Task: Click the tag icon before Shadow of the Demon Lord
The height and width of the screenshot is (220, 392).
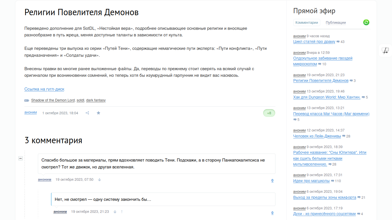Action: pos(27,100)
